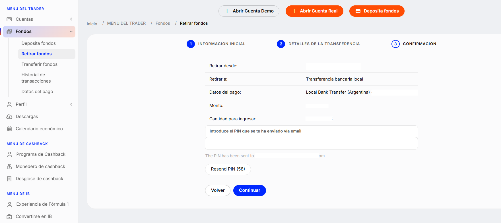The width and height of the screenshot is (501, 223).
Task: Click the Programa de Cashback person icon
Action: [10, 154]
